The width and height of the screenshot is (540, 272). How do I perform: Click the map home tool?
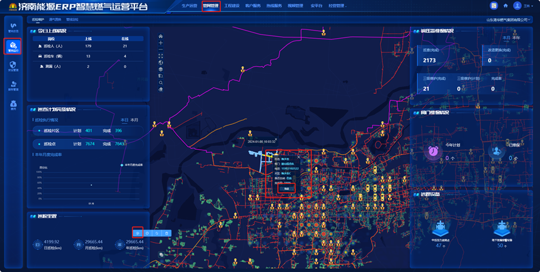[x=160, y=36]
